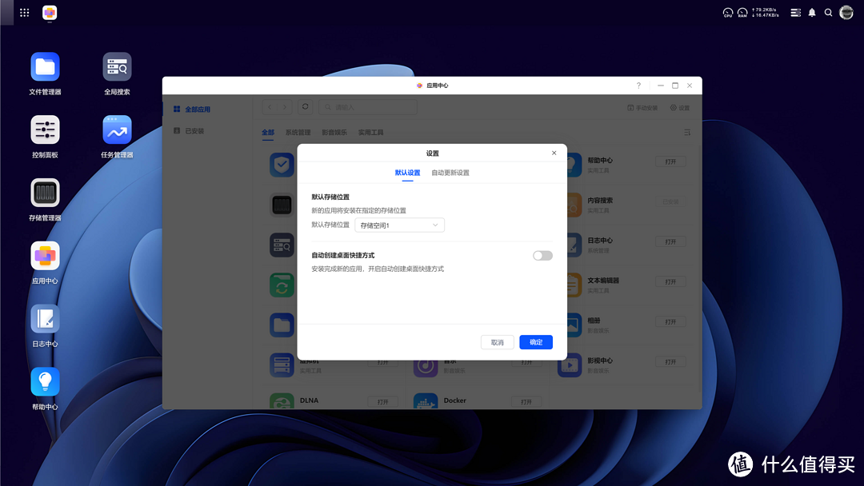Open the 存储管理器 desktop icon
Image resolution: width=864 pixels, height=486 pixels.
click(45, 193)
